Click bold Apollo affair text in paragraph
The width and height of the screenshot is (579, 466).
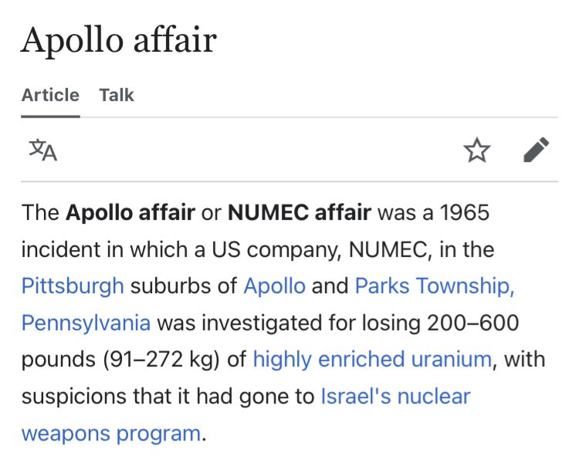130,213
